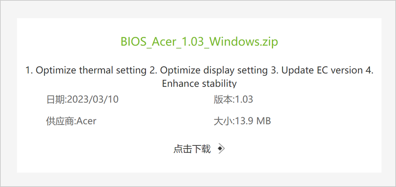Click the 2023/03/10 date value
The width and height of the screenshot is (396, 187).
[x=92, y=99]
